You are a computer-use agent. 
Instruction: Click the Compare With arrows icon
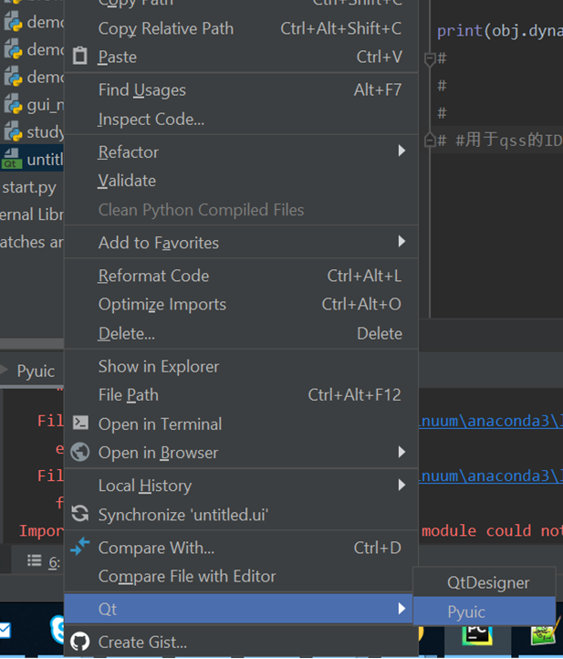click(79, 547)
